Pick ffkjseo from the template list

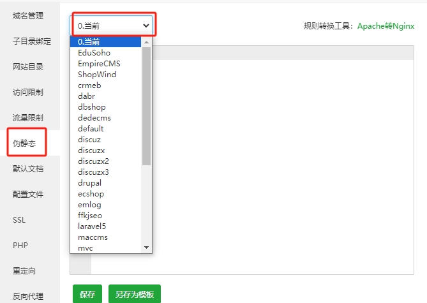(x=106, y=216)
